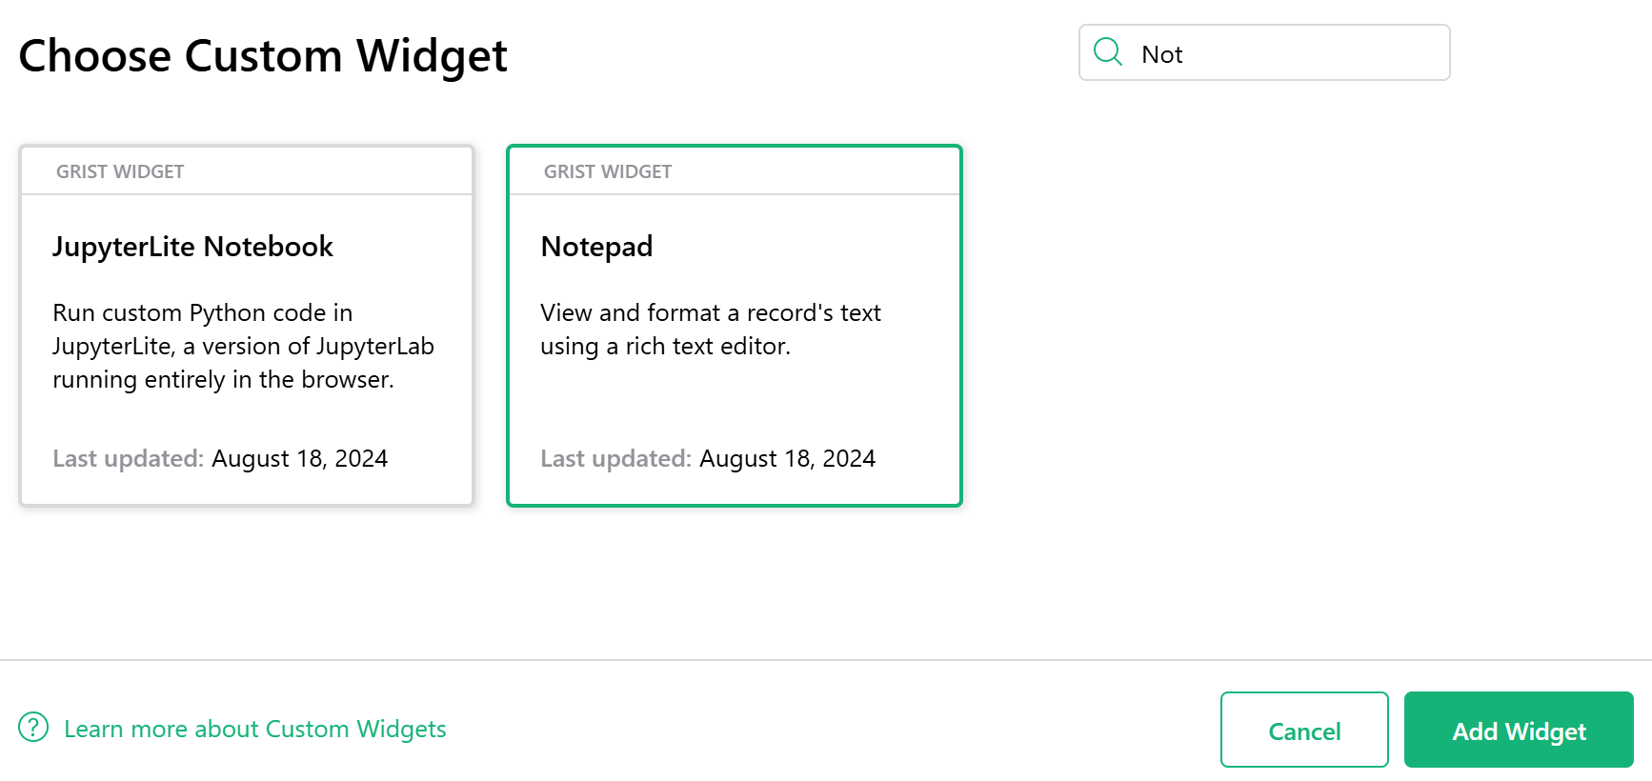Click GRIST WIDGET label on Notepad card
The width and height of the screenshot is (1652, 781).
608,172
